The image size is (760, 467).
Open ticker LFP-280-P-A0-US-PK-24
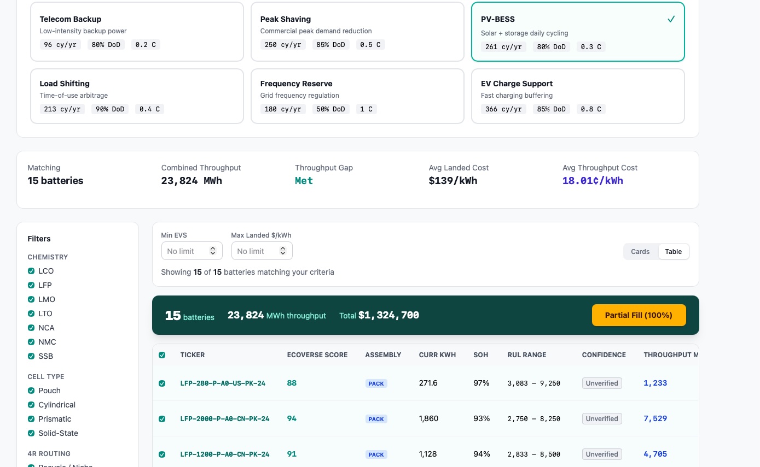click(223, 383)
